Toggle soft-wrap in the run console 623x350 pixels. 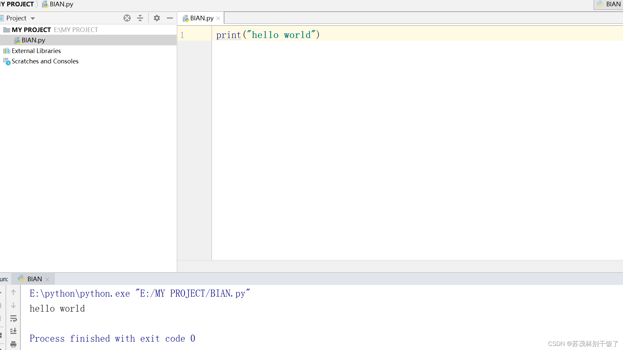13,319
